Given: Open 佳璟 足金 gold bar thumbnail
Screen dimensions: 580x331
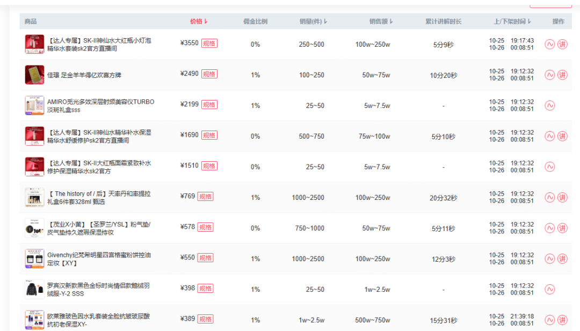Looking at the screenshot, I should click(x=34, y=75).
